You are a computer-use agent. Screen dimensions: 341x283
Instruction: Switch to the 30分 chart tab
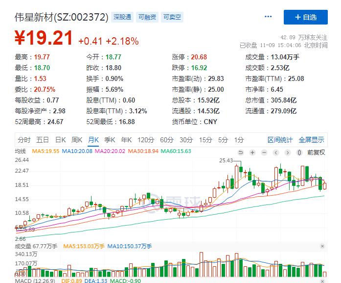[x=186, y=140]
